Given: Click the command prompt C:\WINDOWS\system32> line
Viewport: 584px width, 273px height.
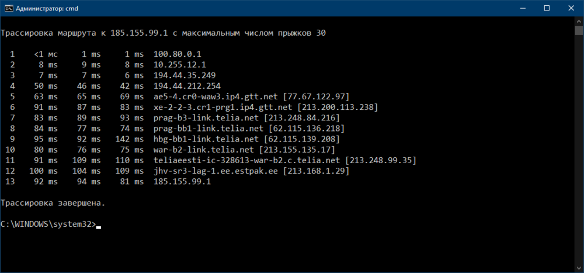Looking at the screenshot, I should pos(48,224).
